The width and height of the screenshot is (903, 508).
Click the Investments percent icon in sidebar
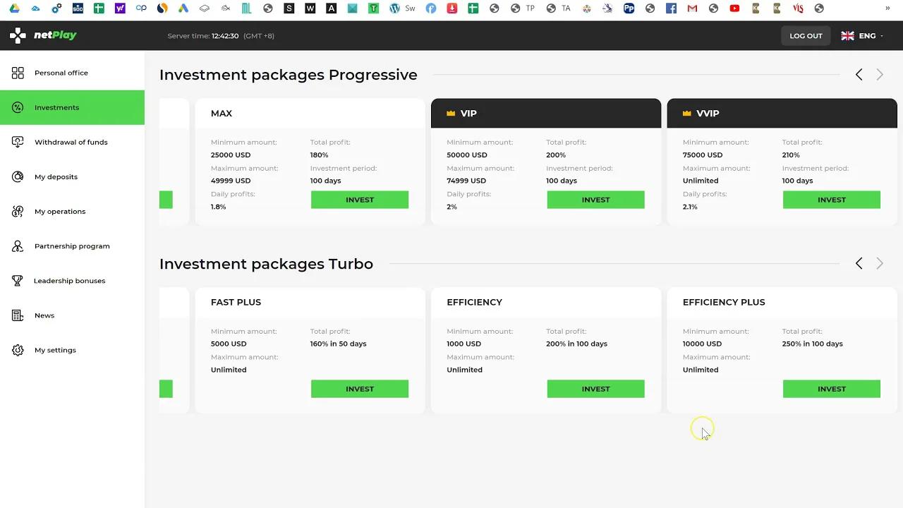tap(18, 107)
